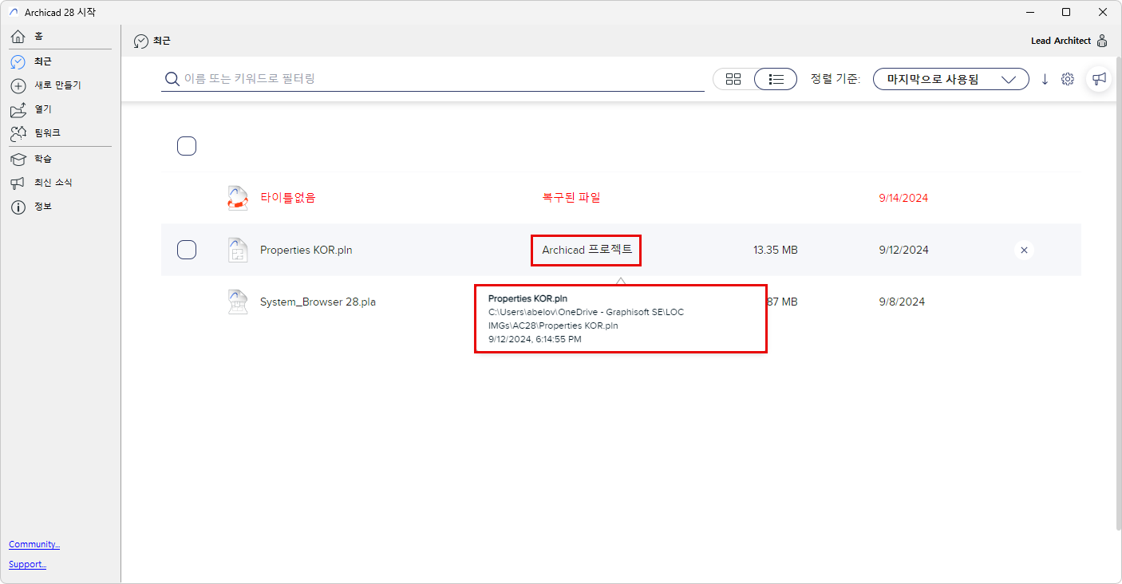Image resolution: width=1122 pixels, height=584 pixels.
Task: Open the 마지막으로 사용됨 sort dropdown
Action: (951, 79)
